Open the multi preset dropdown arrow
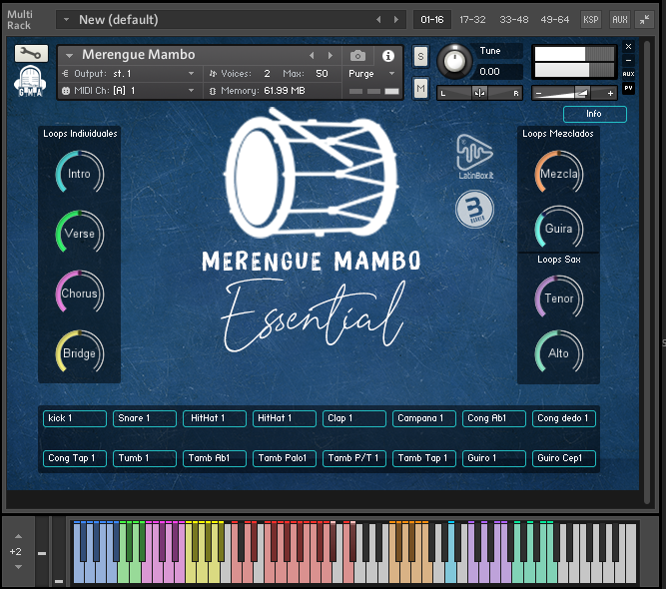The image size is (666, 589). pyautogui.click(x=66, y=20)
